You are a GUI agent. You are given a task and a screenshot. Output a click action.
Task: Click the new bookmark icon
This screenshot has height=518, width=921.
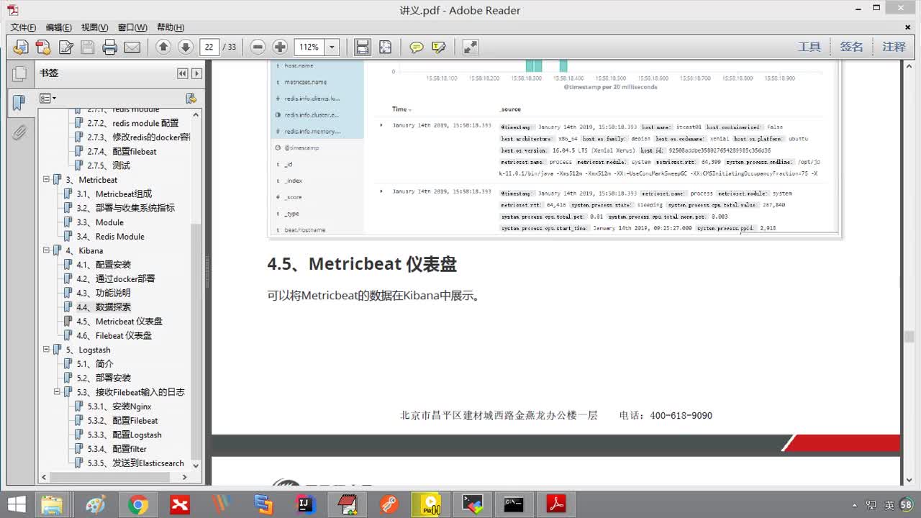click(x=191, y=98)
